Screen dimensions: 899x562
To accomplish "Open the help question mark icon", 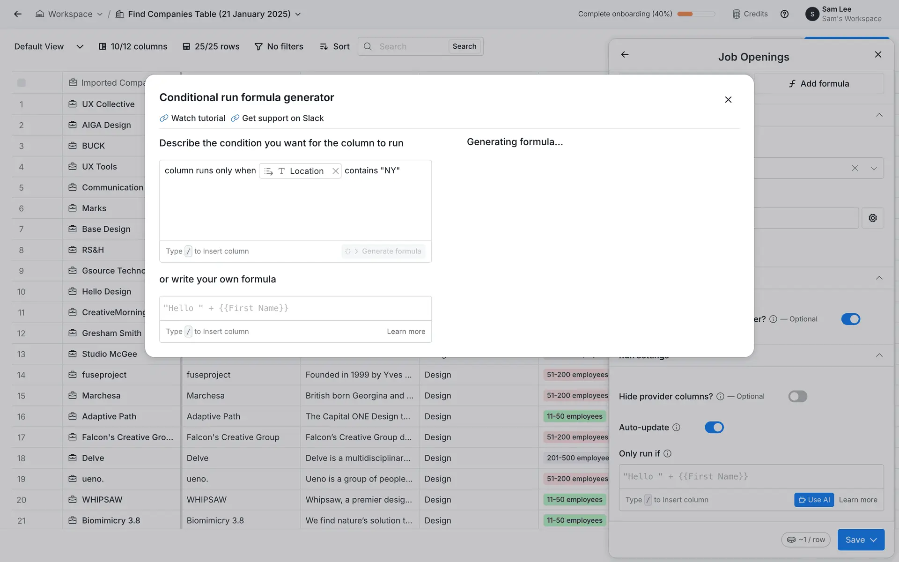I will [784, 14].
